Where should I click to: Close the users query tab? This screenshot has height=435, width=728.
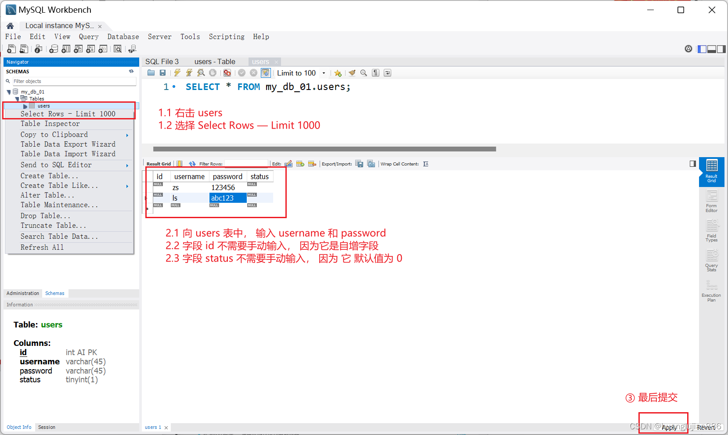tap(276, 62)
